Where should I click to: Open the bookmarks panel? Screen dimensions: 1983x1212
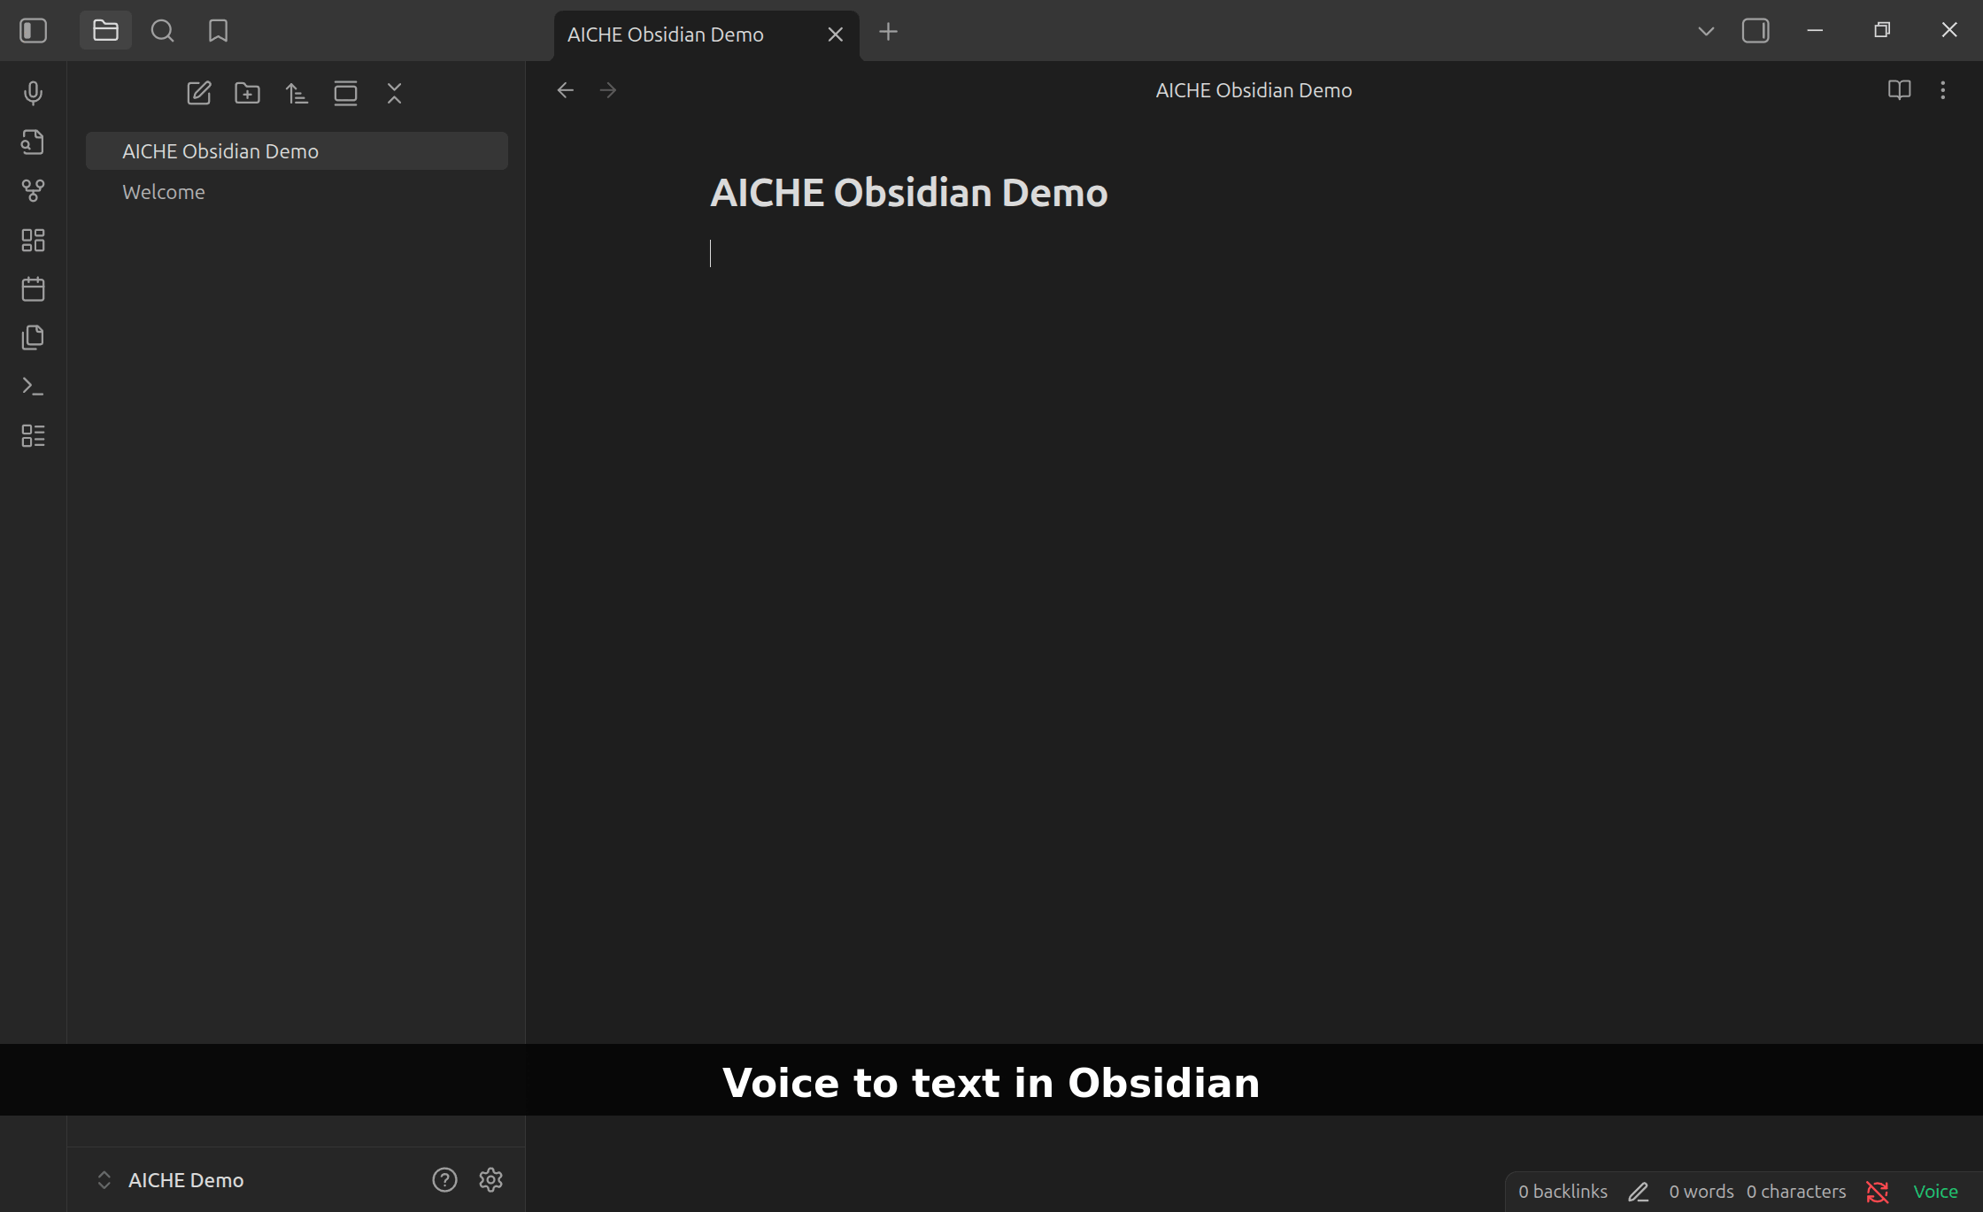[x=219, y=30]
